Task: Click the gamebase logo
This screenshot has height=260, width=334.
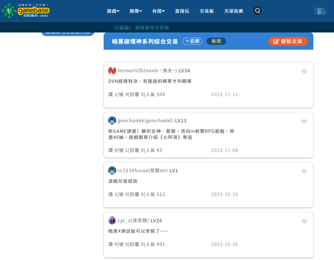Action: (x=26, y=11)
